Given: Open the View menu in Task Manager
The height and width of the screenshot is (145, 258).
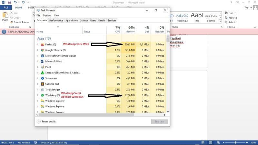Looking at the screenshot, I should click(57, 15).
